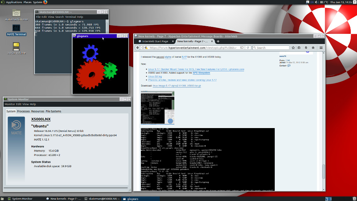This screenshot has height=201, width=357.
Task: Click the site information icon in address bar
Action: [x=143, y=47]
